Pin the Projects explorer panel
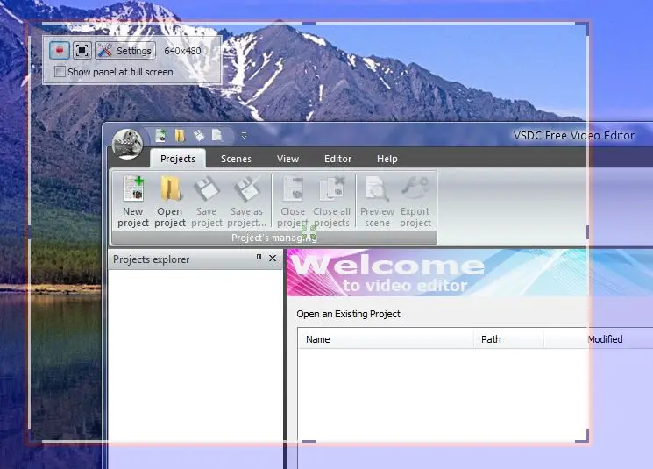Viewport: 653px width, 469px height. click(259, 259)
